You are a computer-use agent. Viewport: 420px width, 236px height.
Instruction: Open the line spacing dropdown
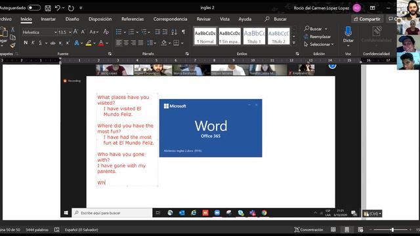[x=151, y=43]
